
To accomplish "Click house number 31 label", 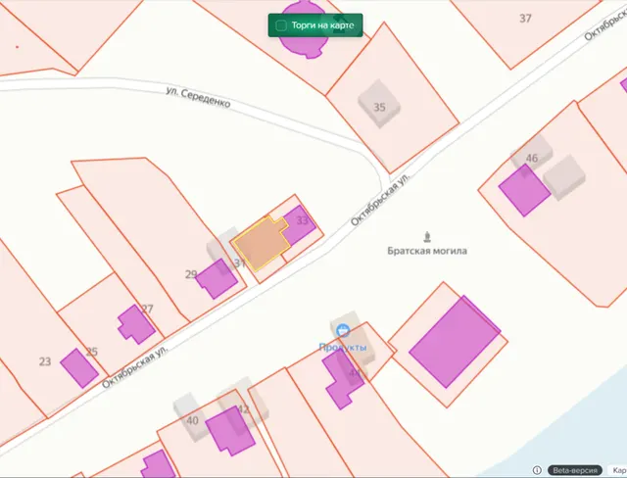I will 240,263.
